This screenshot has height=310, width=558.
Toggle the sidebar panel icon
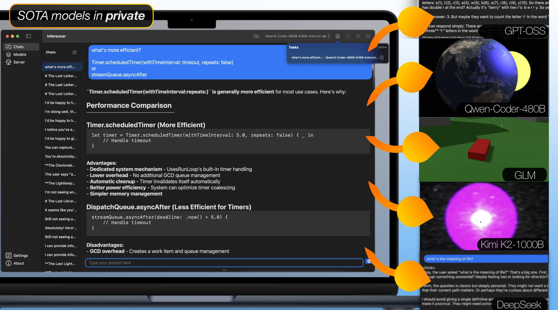tap(28, 36)
